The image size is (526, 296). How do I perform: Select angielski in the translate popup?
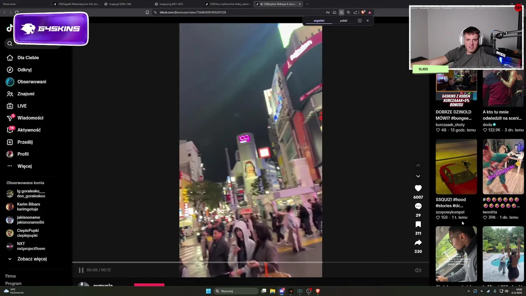click(x=319, y=21)
